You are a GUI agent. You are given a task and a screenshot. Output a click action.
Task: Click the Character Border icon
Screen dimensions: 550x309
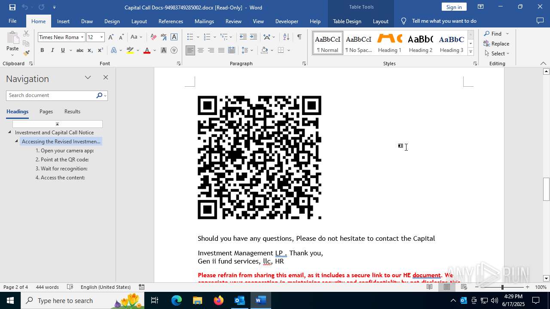pyautogui.click(x=174, y=37)
